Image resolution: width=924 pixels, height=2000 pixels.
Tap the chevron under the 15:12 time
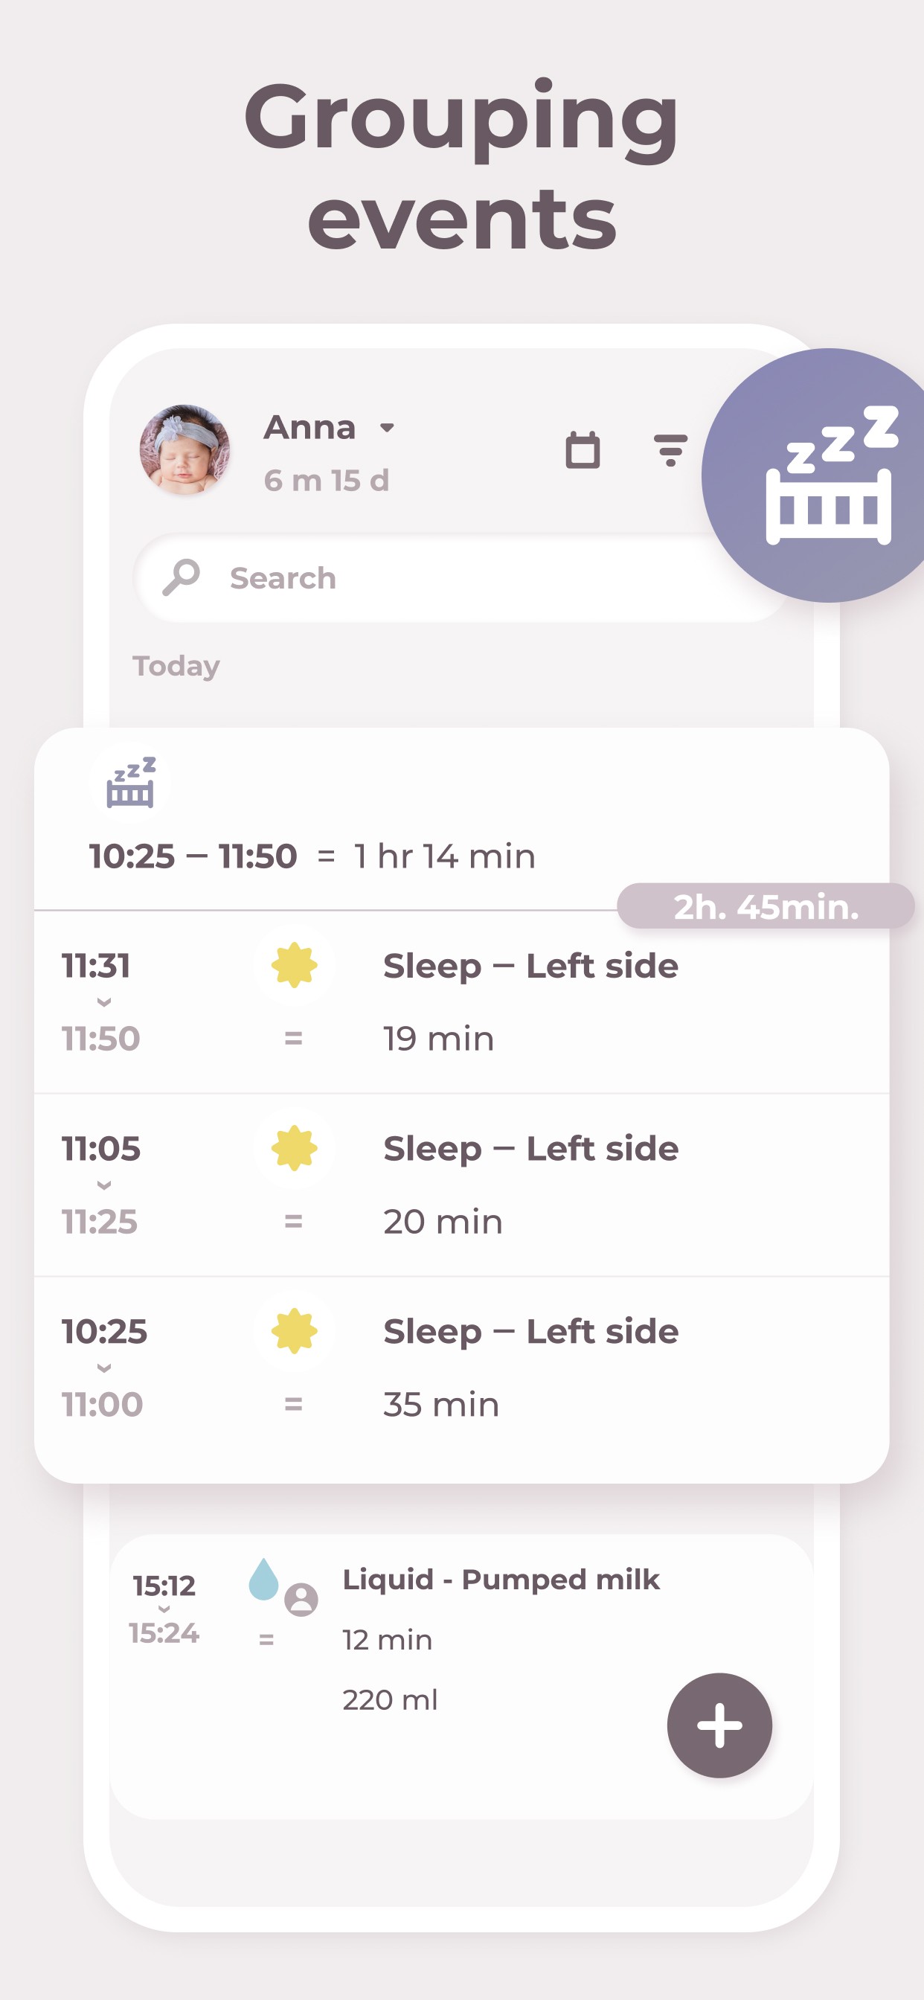click(164, 1609)
